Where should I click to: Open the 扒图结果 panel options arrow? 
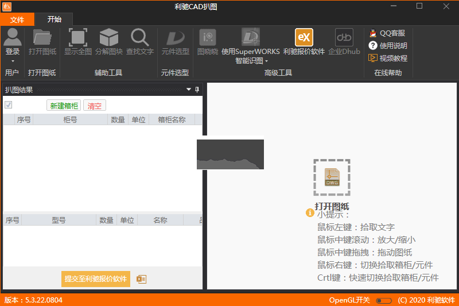188,90
